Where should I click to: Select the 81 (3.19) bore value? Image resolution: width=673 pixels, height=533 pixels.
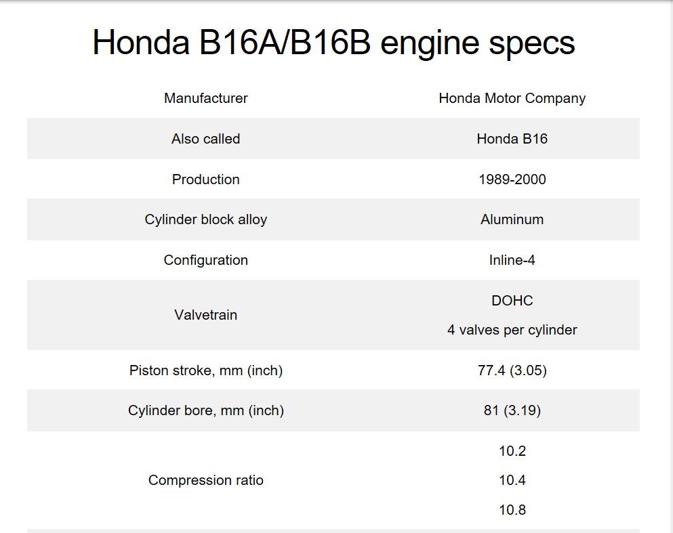pos(512,410)
